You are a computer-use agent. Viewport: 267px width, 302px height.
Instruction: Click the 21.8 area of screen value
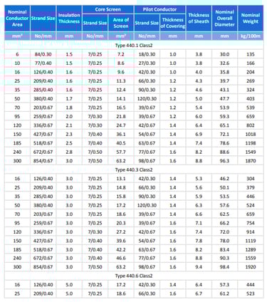pyautogui.click(x=121, y=117)
